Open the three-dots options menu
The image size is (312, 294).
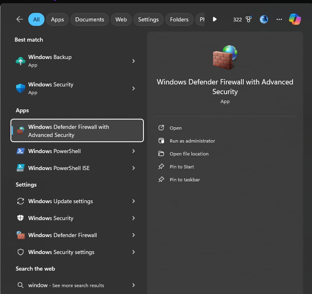point(279,19)
